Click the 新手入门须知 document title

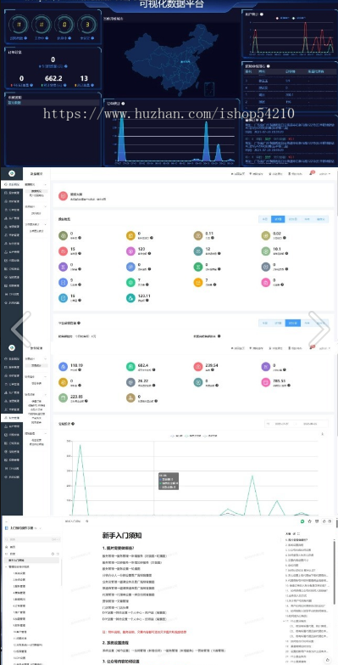[122, 536]
